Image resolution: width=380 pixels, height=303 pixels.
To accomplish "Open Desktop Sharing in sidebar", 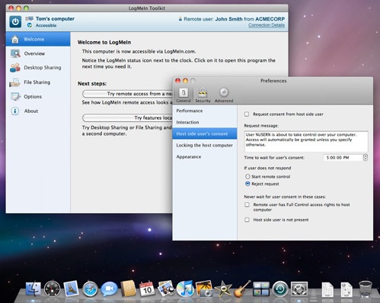I will click(x=38, y=68).
